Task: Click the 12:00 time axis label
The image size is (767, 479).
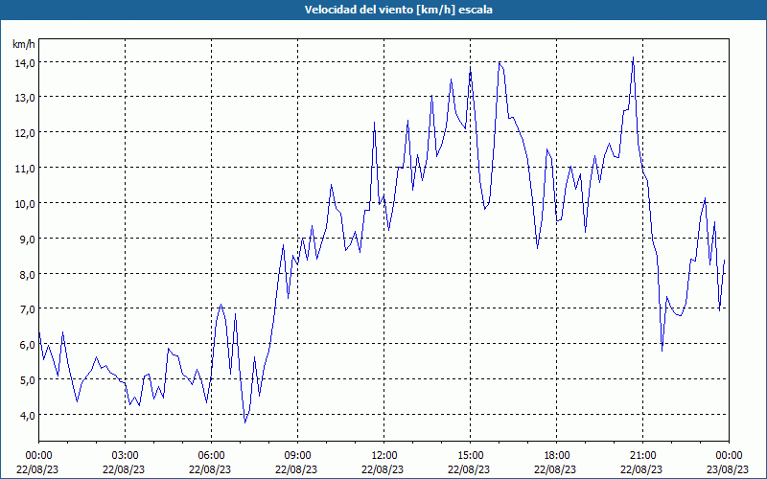Action: 384,456
